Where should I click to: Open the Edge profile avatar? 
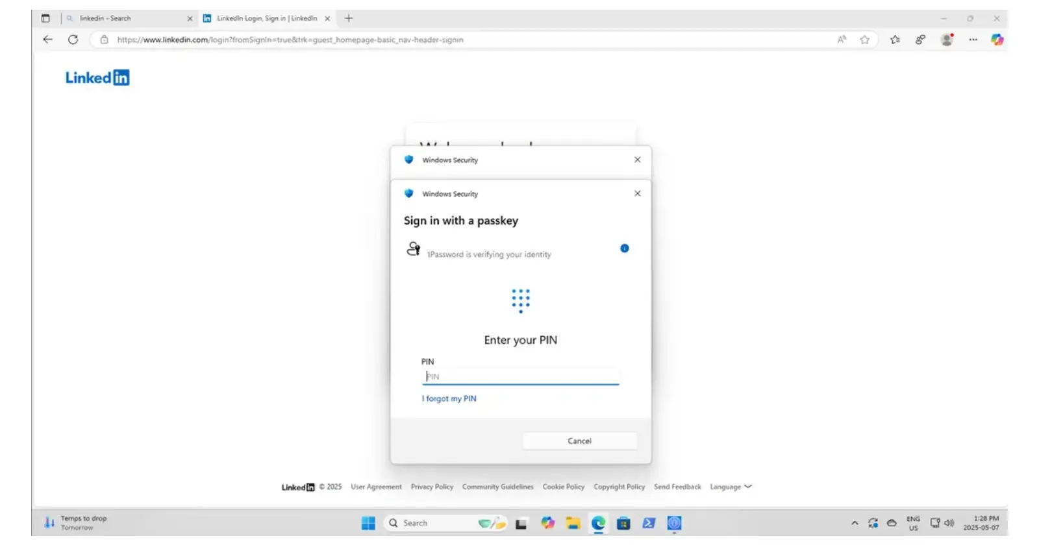[x=947, y=40]
